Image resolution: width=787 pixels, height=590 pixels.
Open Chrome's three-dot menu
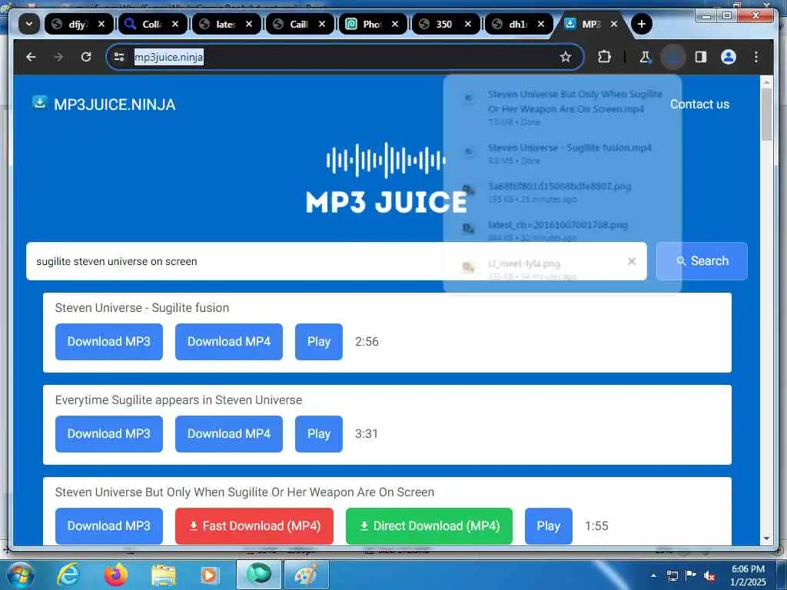[x=756, y=57]
